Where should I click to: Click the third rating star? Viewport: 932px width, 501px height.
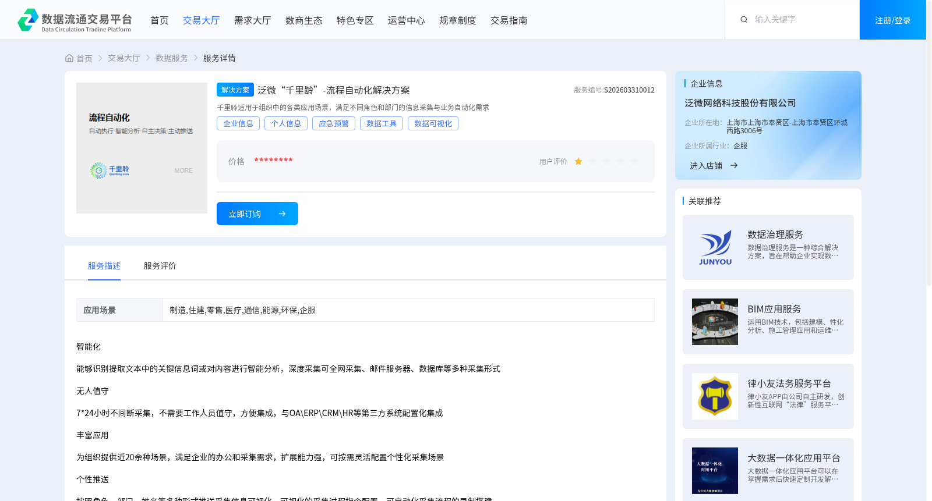(606, 162)
